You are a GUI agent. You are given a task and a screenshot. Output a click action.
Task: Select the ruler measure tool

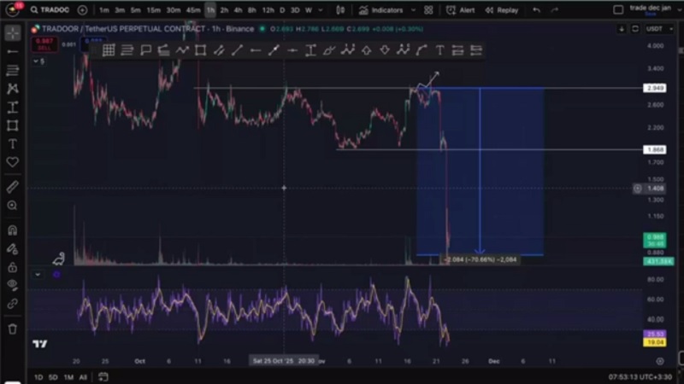point(12,186)
